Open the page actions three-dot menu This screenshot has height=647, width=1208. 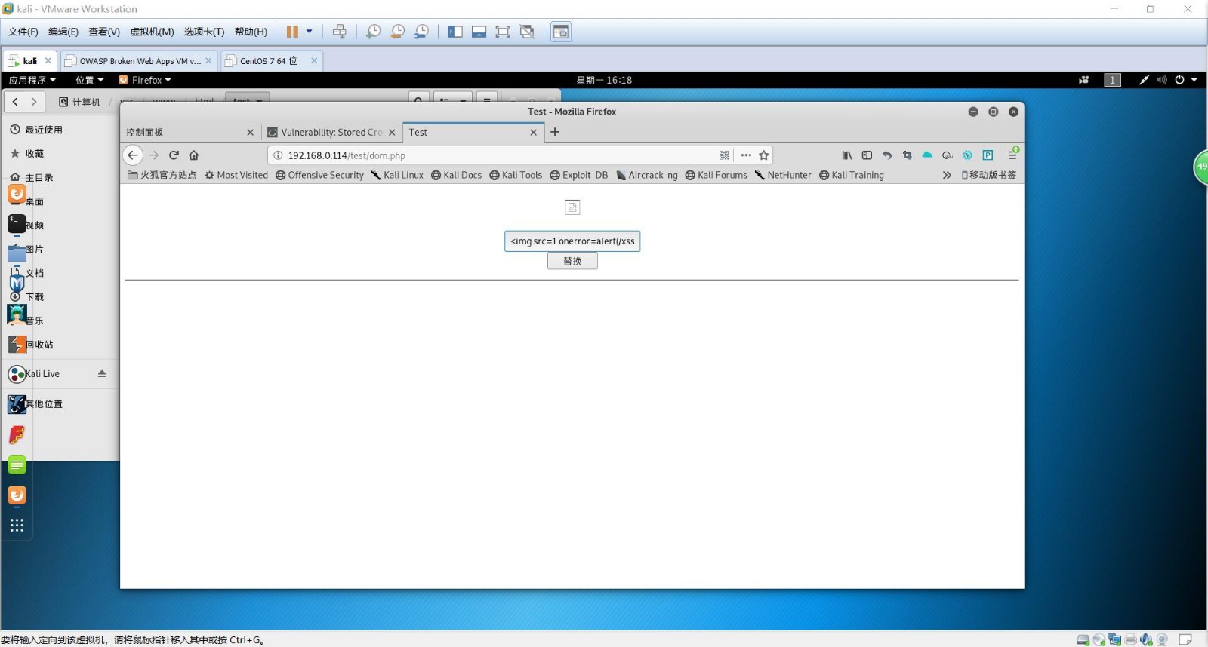(746, 155)
